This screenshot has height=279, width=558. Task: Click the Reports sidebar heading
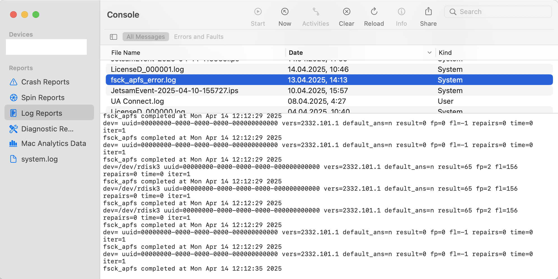21,68
